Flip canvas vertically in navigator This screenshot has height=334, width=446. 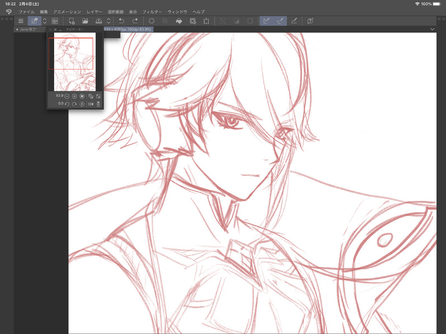coord(98,104)
